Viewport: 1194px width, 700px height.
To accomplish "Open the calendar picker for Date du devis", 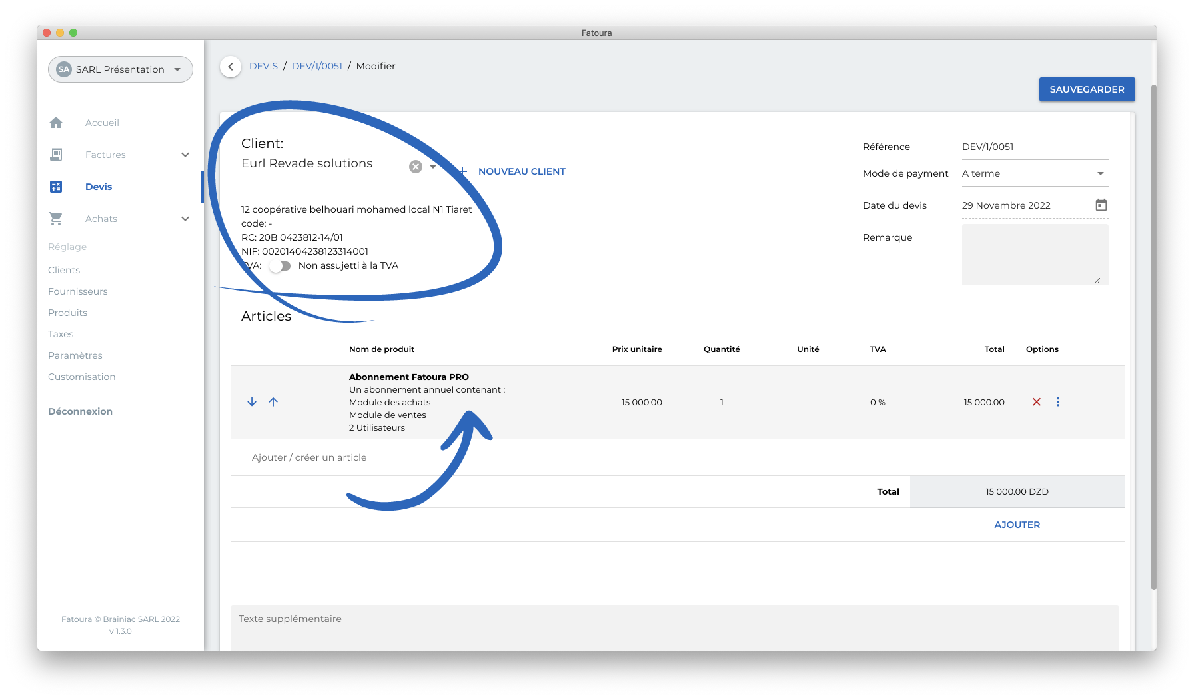I will (1101, 205).
